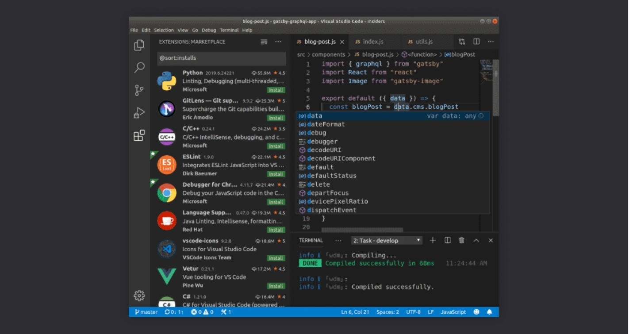637x334 pixels.
Task: Close the blog-post.js tab
Action: tap(342, 42)
